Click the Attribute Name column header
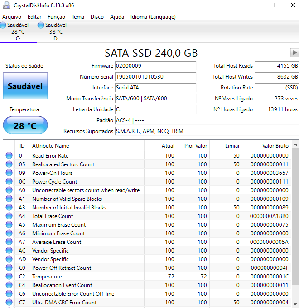Viewport: 299px width, 308px height. [87, 146]
